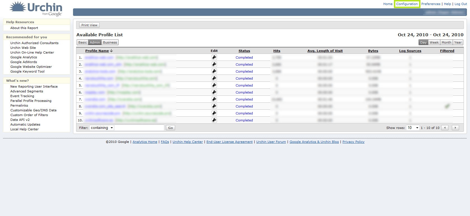Edit profile 7 using its wrench icon
This screenshot has height=216, width=470.
[x=214, y=99]
